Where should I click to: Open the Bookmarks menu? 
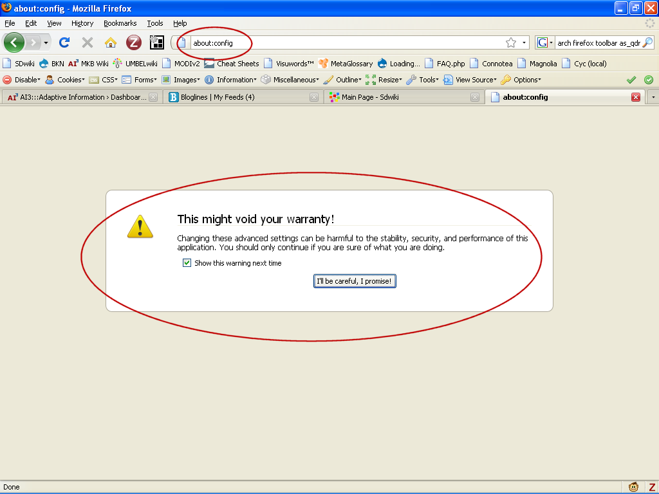coord(120,23)
